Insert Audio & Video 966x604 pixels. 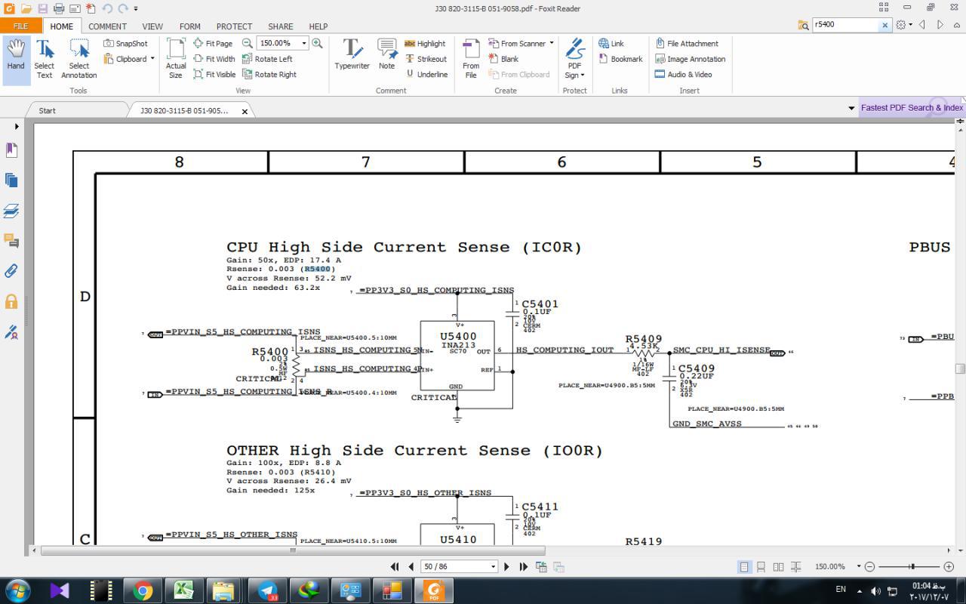pos(683,75)
